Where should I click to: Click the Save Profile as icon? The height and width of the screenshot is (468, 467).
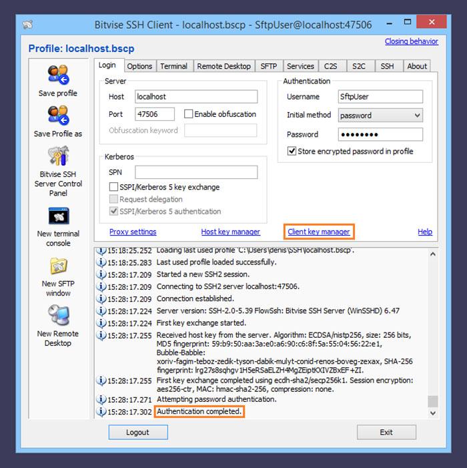coord(58,115)
